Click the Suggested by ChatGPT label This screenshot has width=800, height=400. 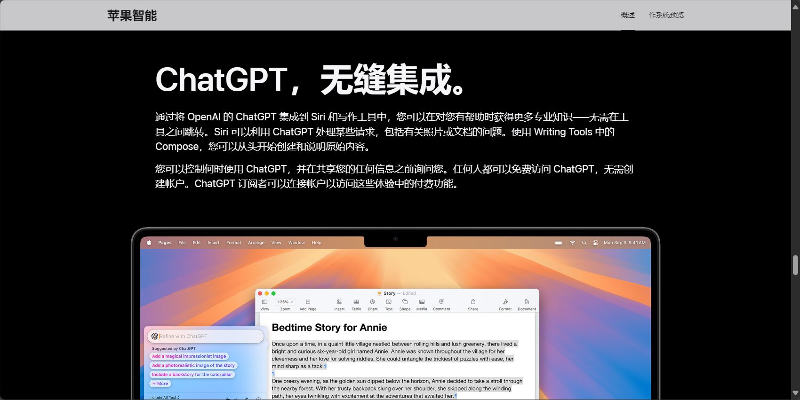click(174, 348)
